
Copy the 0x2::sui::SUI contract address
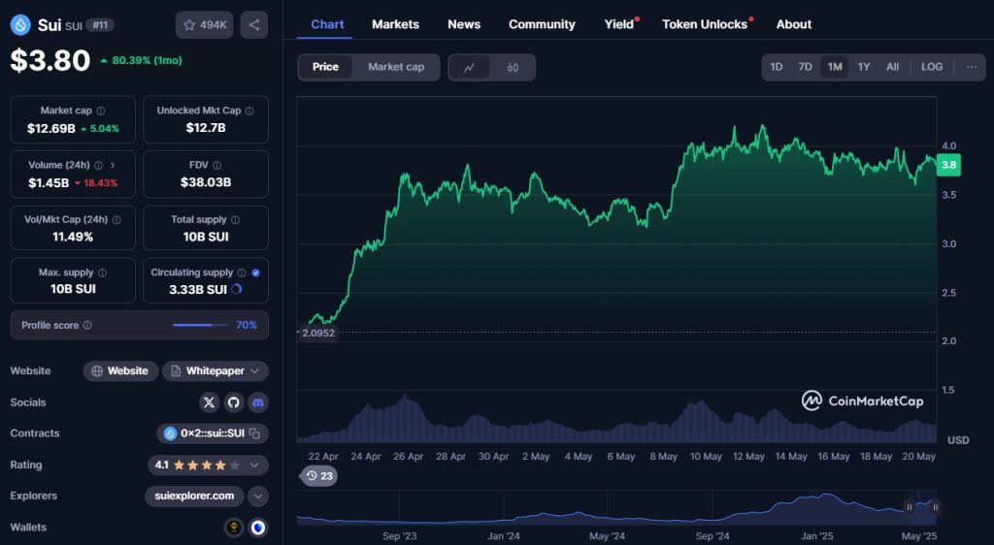click(x=255, y=433)
